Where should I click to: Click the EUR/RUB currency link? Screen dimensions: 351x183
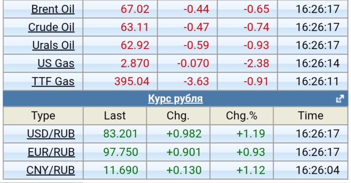point(51,152)
